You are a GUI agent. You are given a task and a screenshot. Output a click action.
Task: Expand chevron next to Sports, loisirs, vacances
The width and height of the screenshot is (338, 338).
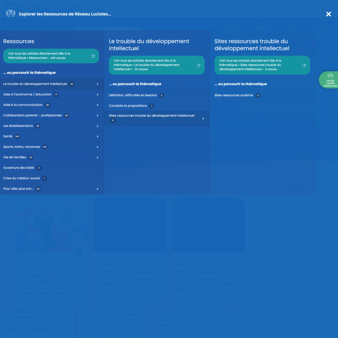pyautogui.click(x=97, y=147)
